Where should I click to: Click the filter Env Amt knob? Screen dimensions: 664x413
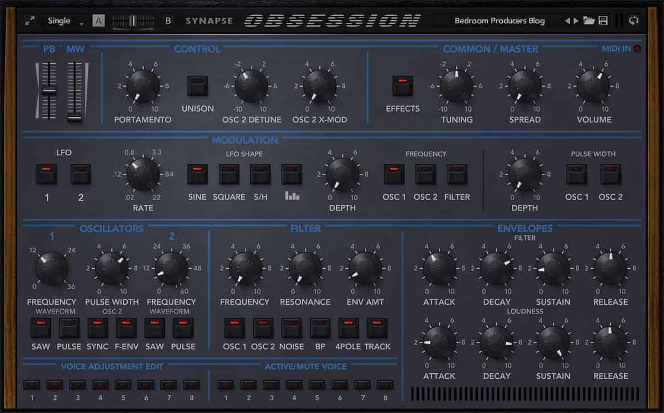coord(365,268)
